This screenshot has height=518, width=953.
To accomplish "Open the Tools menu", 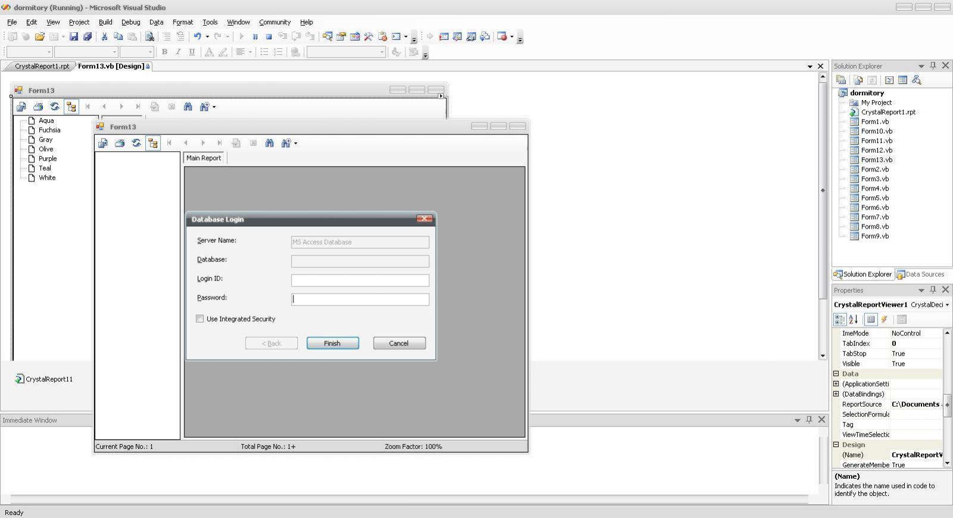I will click(x=210, y=22).
